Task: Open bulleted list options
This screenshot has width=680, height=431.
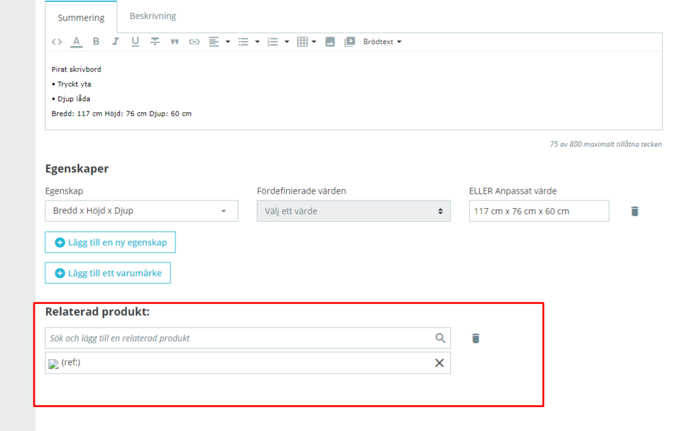Action: pos(248,41)
